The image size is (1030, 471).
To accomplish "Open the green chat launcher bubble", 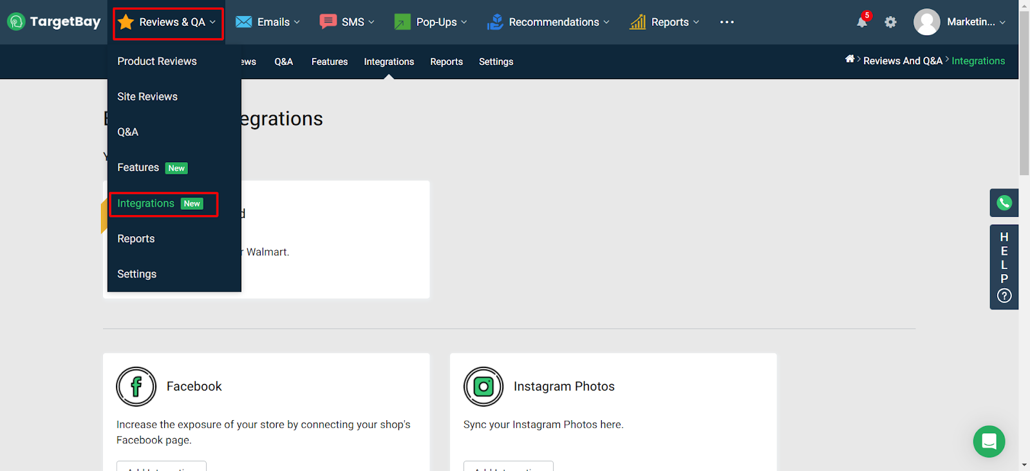I will [x=989, y=441].
